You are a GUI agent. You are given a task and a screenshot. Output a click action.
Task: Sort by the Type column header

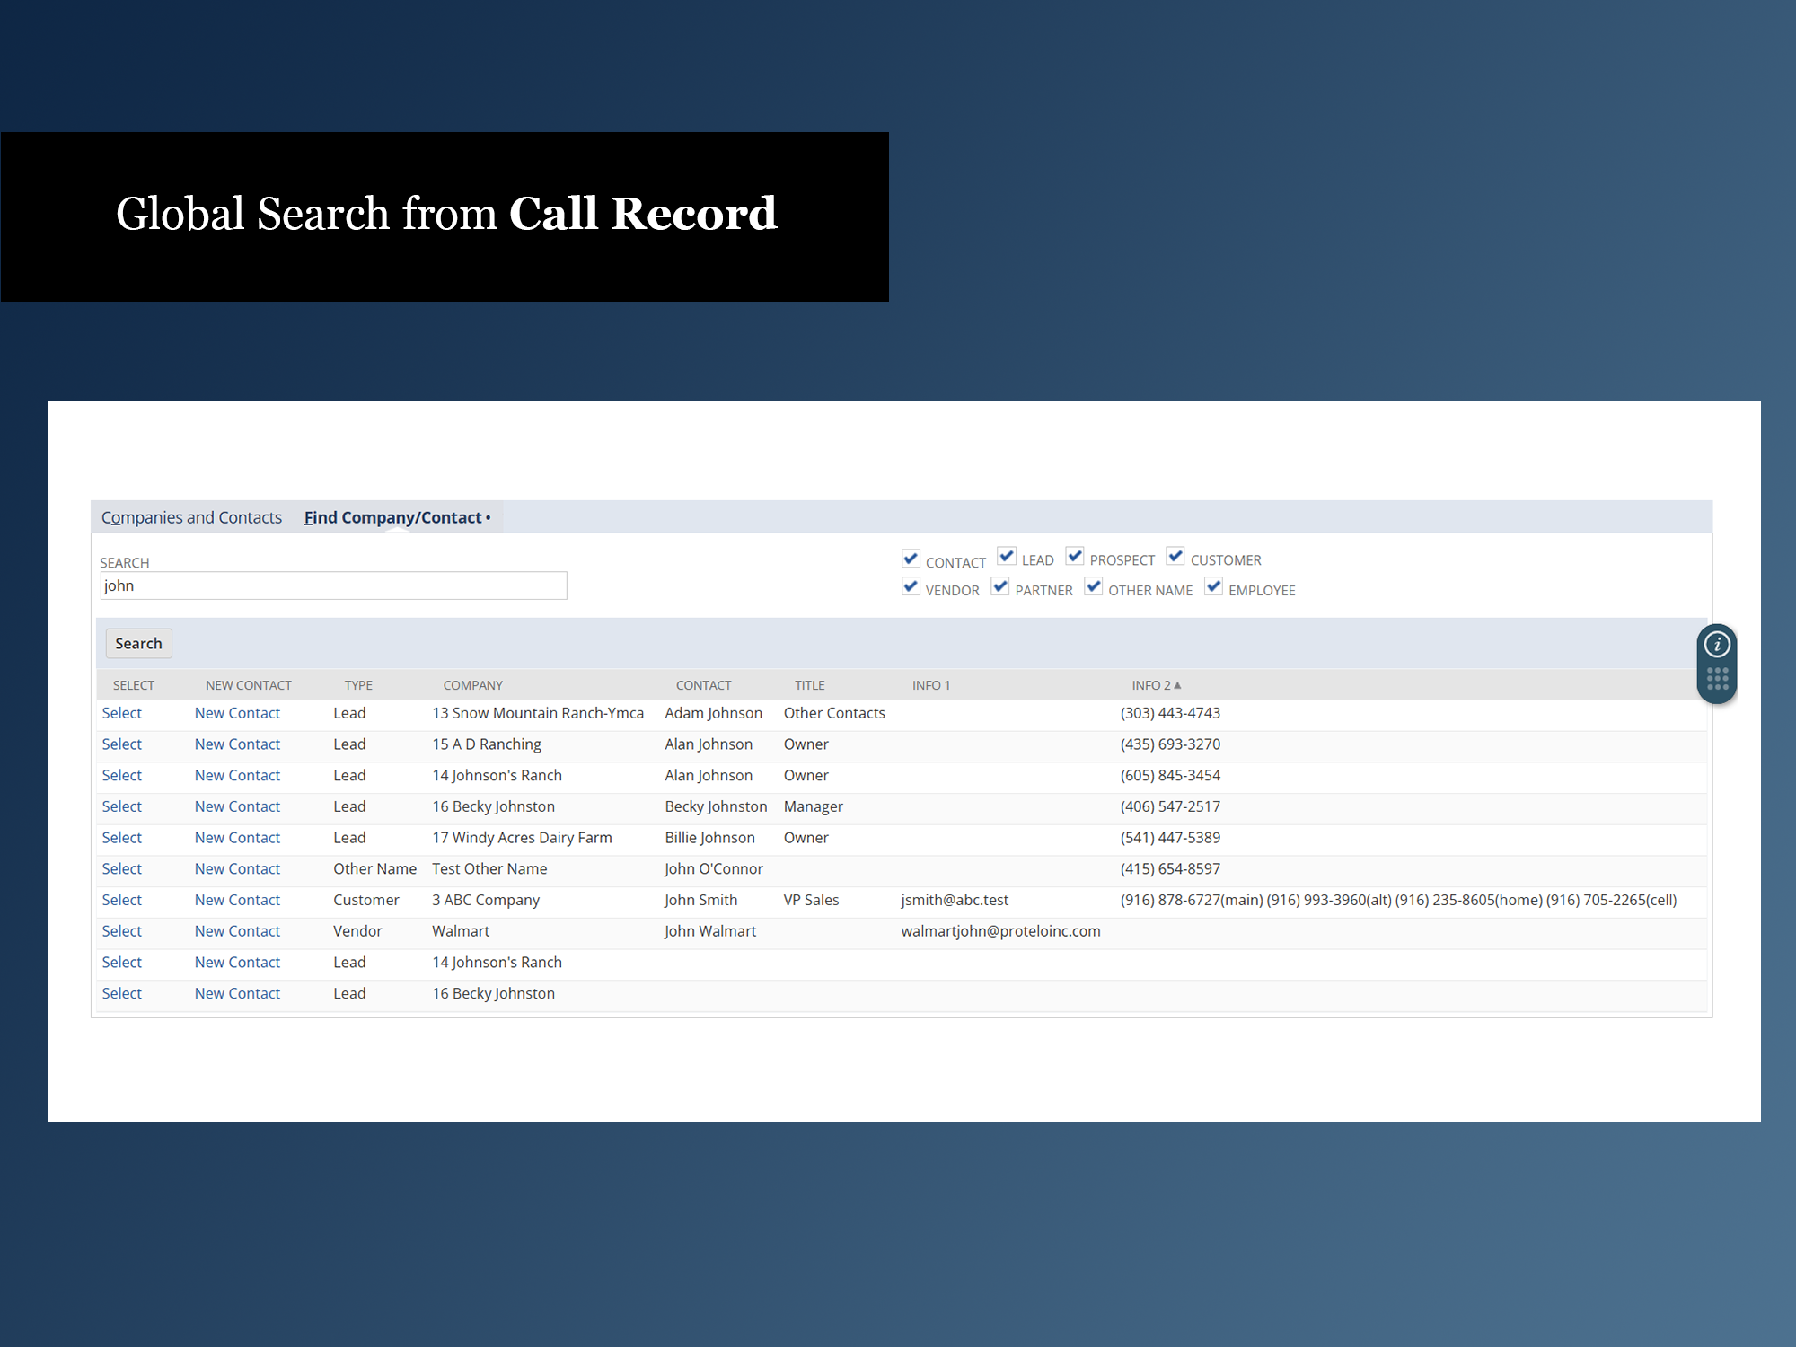(x=358, y=685)
